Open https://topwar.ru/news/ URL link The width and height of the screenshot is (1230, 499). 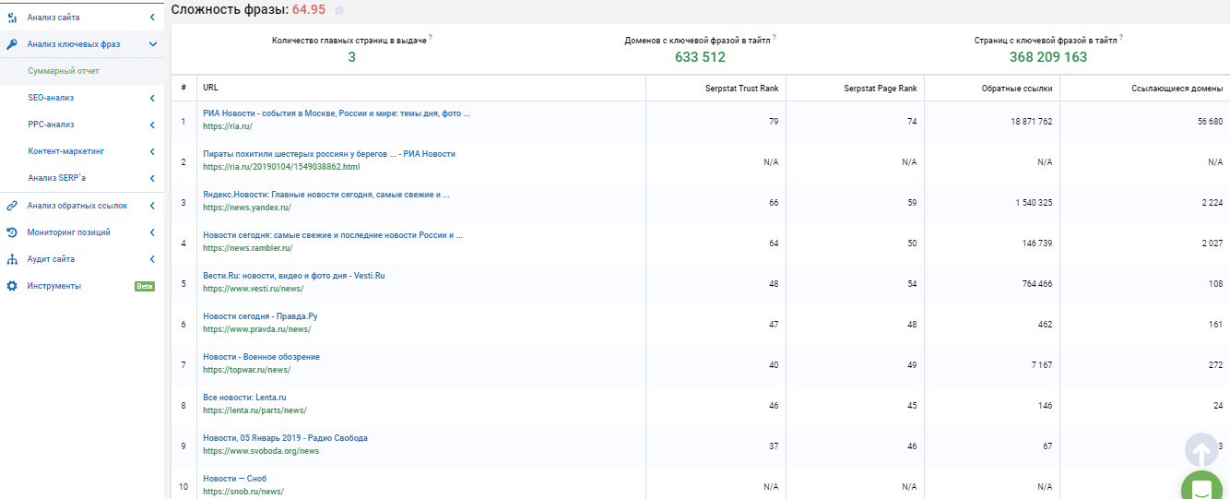[246, 370]
